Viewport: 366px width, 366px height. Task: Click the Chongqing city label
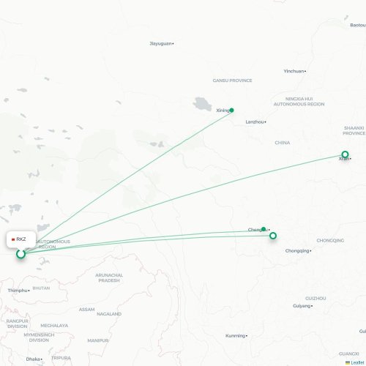point(297,250)
